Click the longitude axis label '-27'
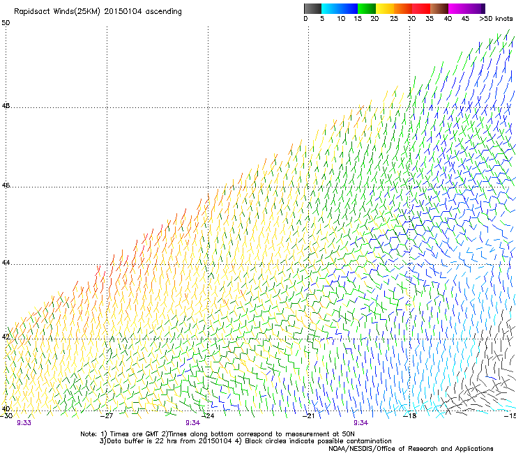Screen dimensions: 516x453 (107, 416)
